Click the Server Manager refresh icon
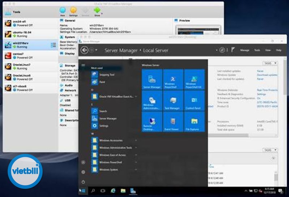Image resolution: width=289 pixels, height=197 pixels. (222, 50)
